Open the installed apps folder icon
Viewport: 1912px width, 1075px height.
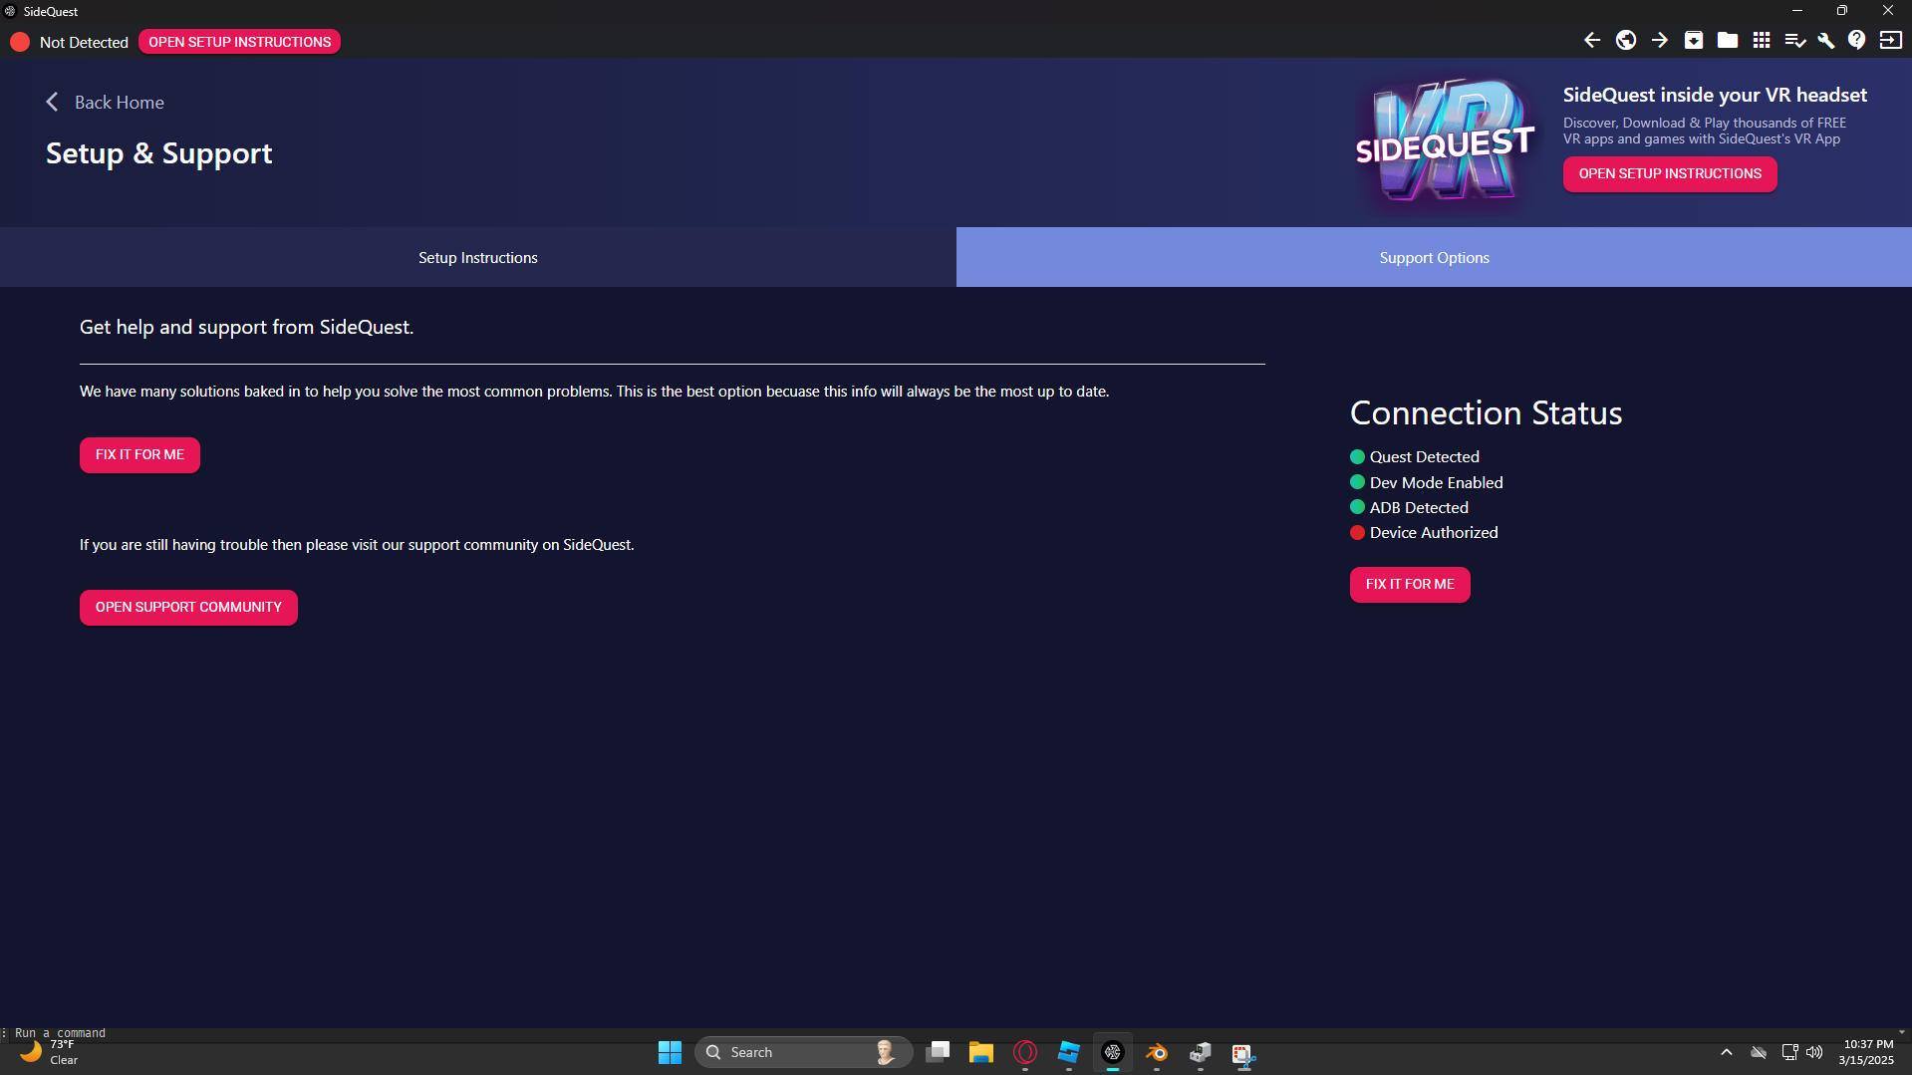(1728, 40)
